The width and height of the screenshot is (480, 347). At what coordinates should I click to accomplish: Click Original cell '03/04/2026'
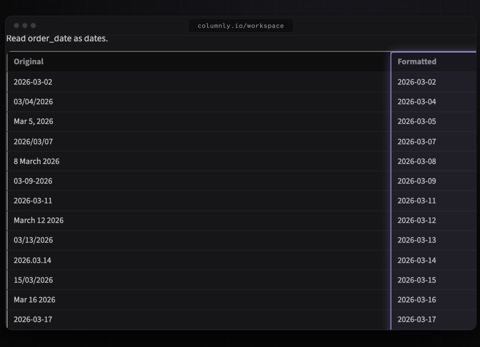tap(199, 102)
